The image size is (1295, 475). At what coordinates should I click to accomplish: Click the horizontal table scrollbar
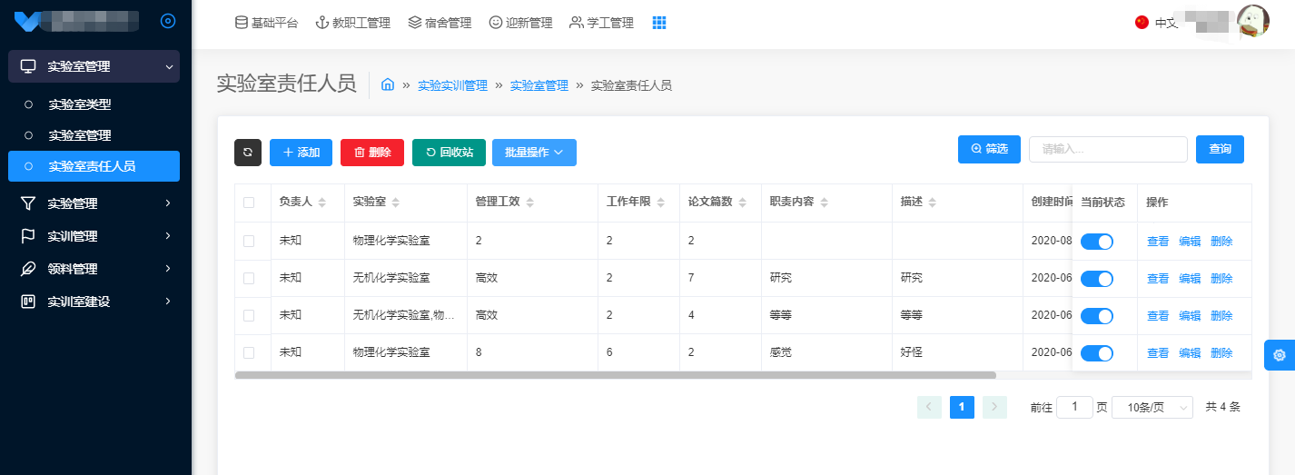coord(616,374)
